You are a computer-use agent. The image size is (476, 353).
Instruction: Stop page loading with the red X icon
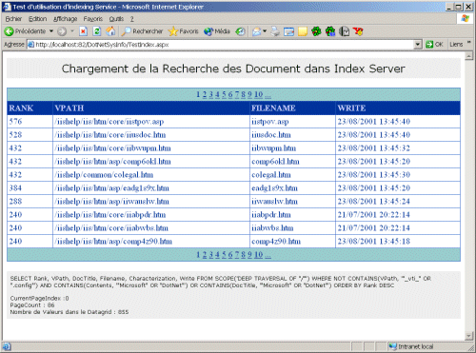[x=83, y=31]
